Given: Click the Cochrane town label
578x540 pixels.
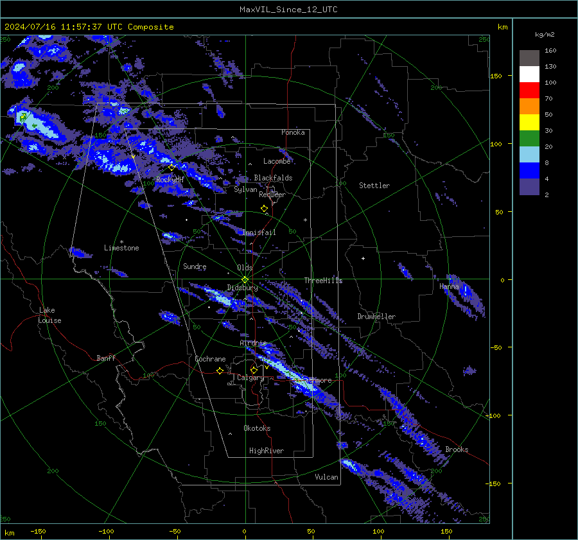Looking at the screenshot, I should (210, 359).
